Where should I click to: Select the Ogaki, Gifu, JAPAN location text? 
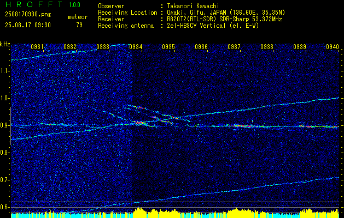coord(226,13)
